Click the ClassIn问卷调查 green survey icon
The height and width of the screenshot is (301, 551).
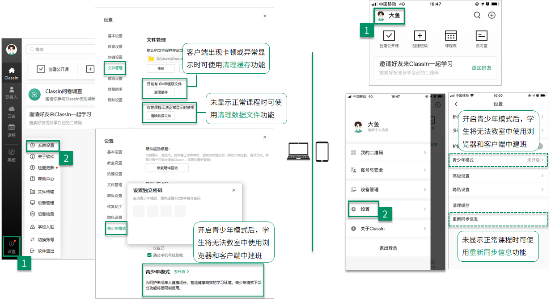pyautogui.click(x=35, y=94)
